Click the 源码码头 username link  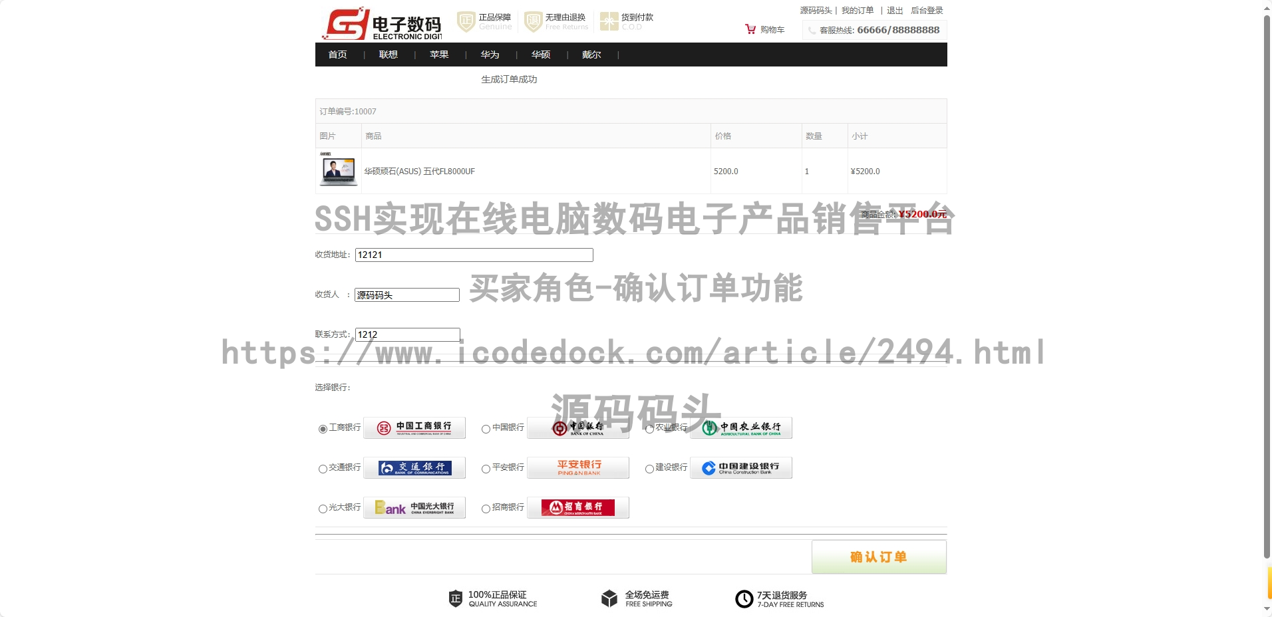pos(816,11)
